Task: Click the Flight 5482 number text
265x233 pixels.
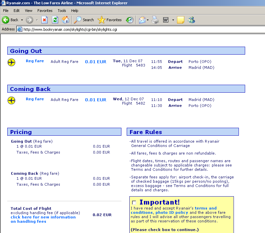Action: (x=134, y=103)
